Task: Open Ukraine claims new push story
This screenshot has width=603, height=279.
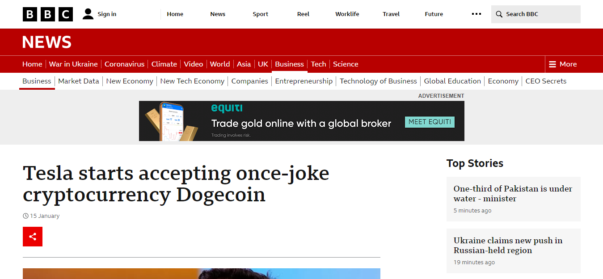Action: click(x=508, y=246)
